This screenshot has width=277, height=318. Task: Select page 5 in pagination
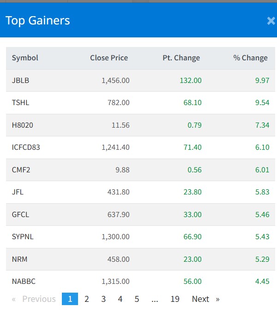click(137, 299)
